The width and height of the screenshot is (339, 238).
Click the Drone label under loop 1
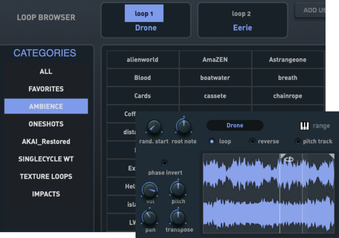pyautogui.click(x=146, y=28)
